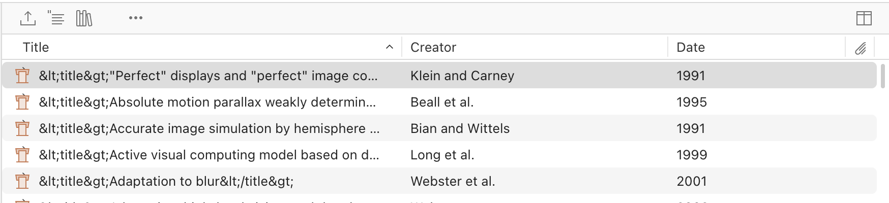This screenshot has height=203, width=889.
Task: Click the library books icon
Action: pyautogui.click(x=84, y=18)
